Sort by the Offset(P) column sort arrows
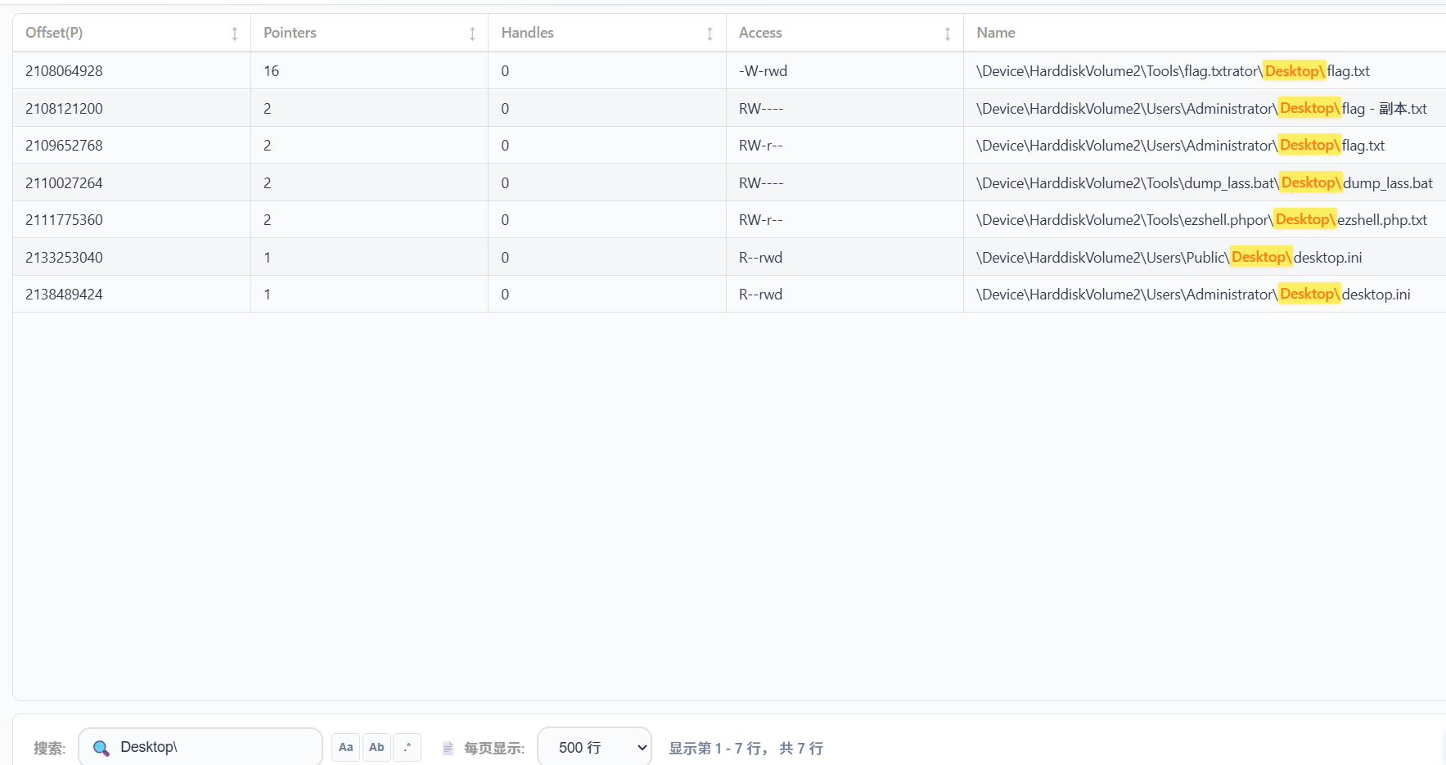The width and height of the screenshot is (1446, 765). click(234, 34)
